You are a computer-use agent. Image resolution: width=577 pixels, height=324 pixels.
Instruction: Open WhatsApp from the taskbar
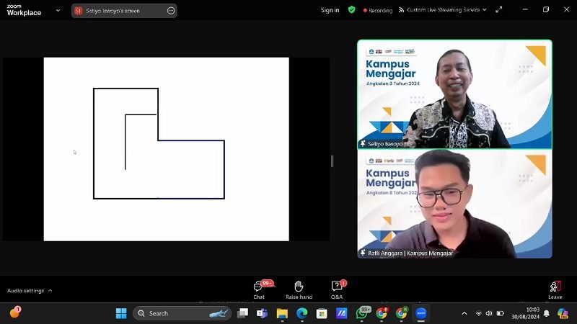tap(362, 313)
